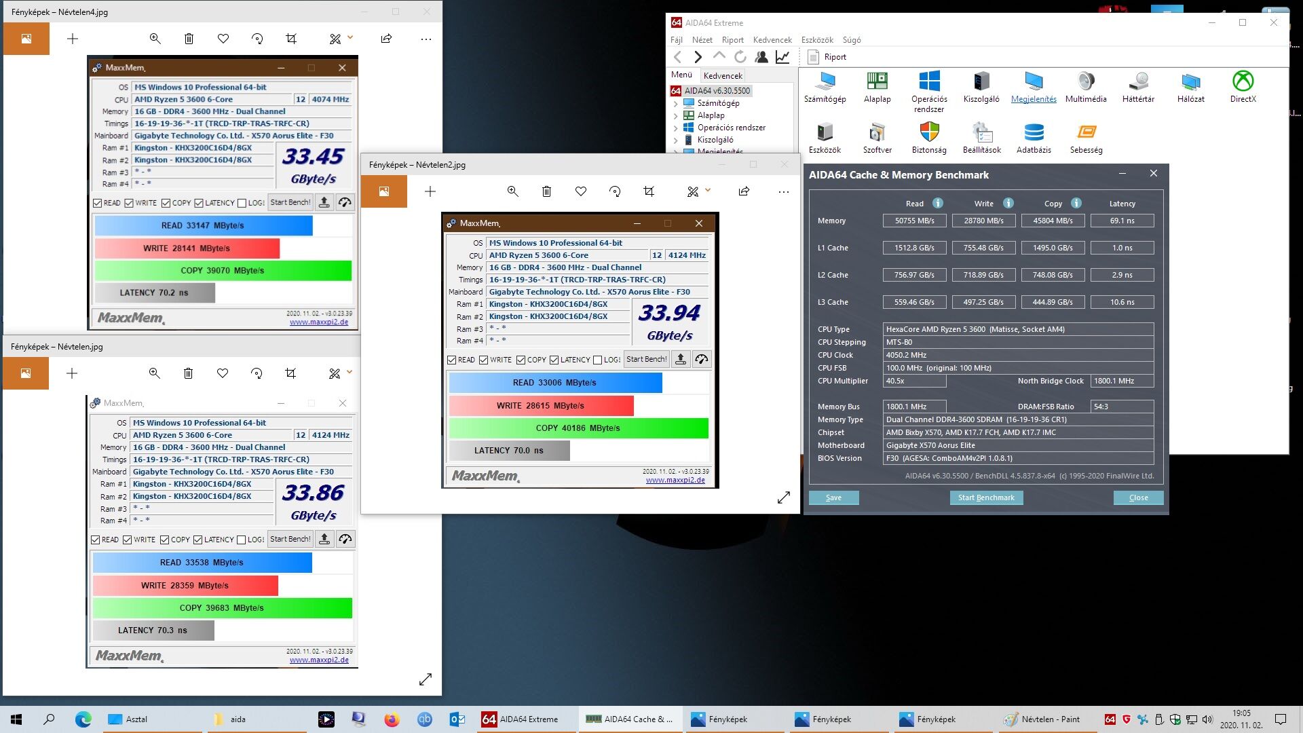Image resolution: width=1303 pixels, height=733 pixels.
Task: Open more options ellipsis in Névtelen2.jpg window
Action: point(784,192)
